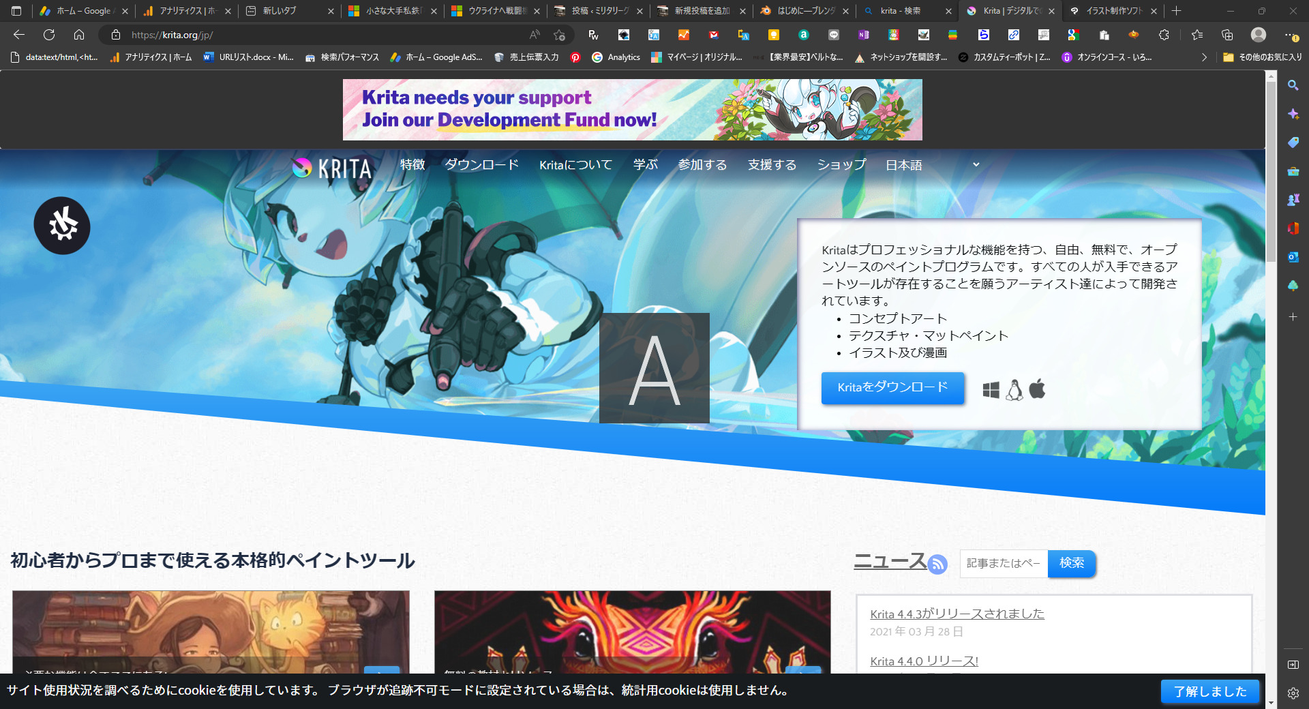1309x709 pixels.
Task: Click Kritaをダウンロード button
Action: click(892, 388)
